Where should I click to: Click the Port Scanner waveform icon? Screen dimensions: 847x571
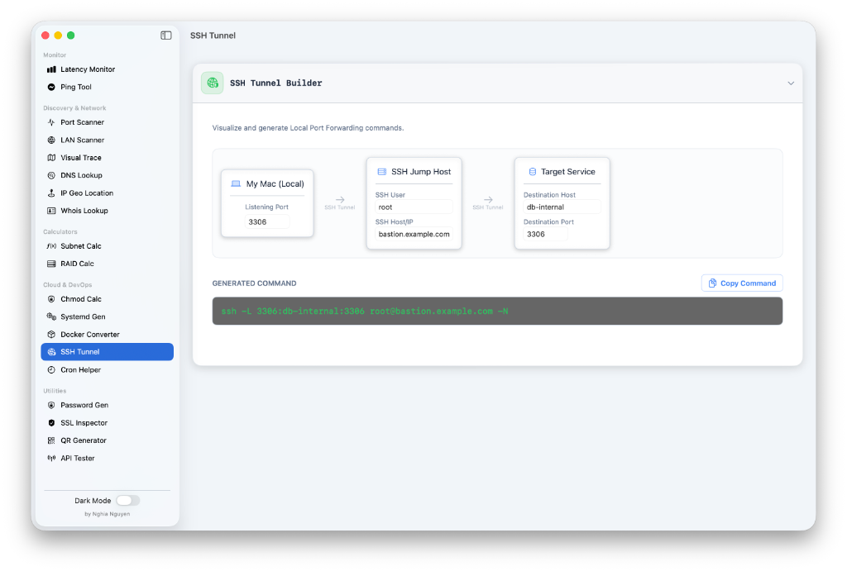click(x=51, y=122)
